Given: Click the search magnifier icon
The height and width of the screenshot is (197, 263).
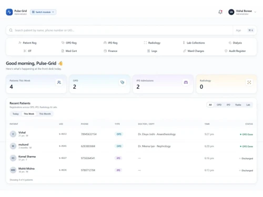Looking at the screenshot, I should tap(11, 30).
